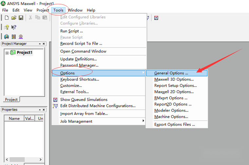Image resolution: width=249 pixels, height=165 pixels.
Task: Click icon beside Show Queued Simulations
Action: [55, 100]
